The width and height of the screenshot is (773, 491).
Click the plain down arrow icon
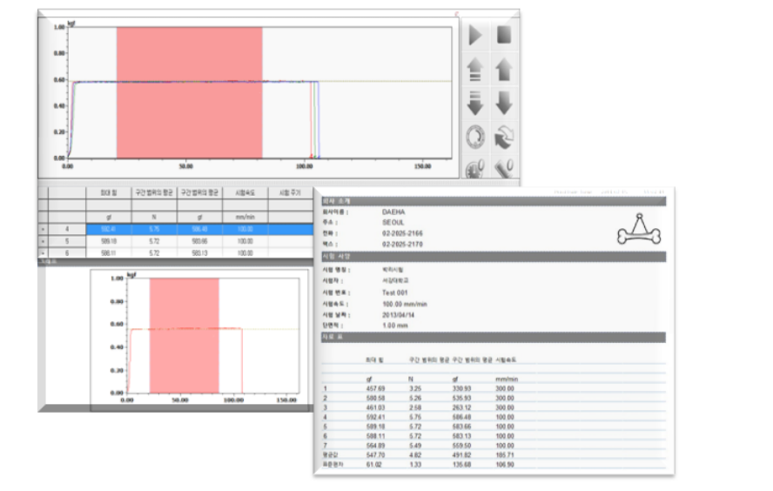(504, 103)
